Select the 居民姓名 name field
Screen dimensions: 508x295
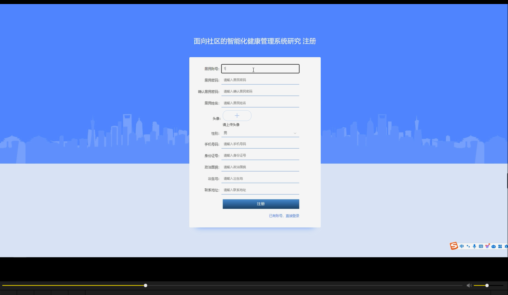(260, 103)
